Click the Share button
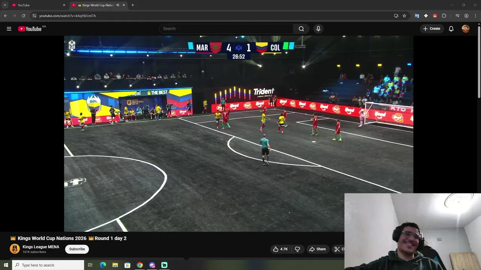 point(318,249)
